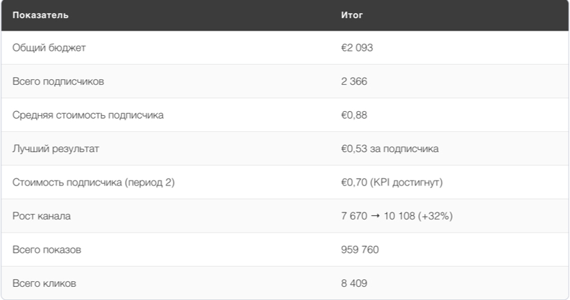Viewport: 570px width, 300px height.
Task: Click the €0,53 за подписчика value
Action: (x=389, y=149)
